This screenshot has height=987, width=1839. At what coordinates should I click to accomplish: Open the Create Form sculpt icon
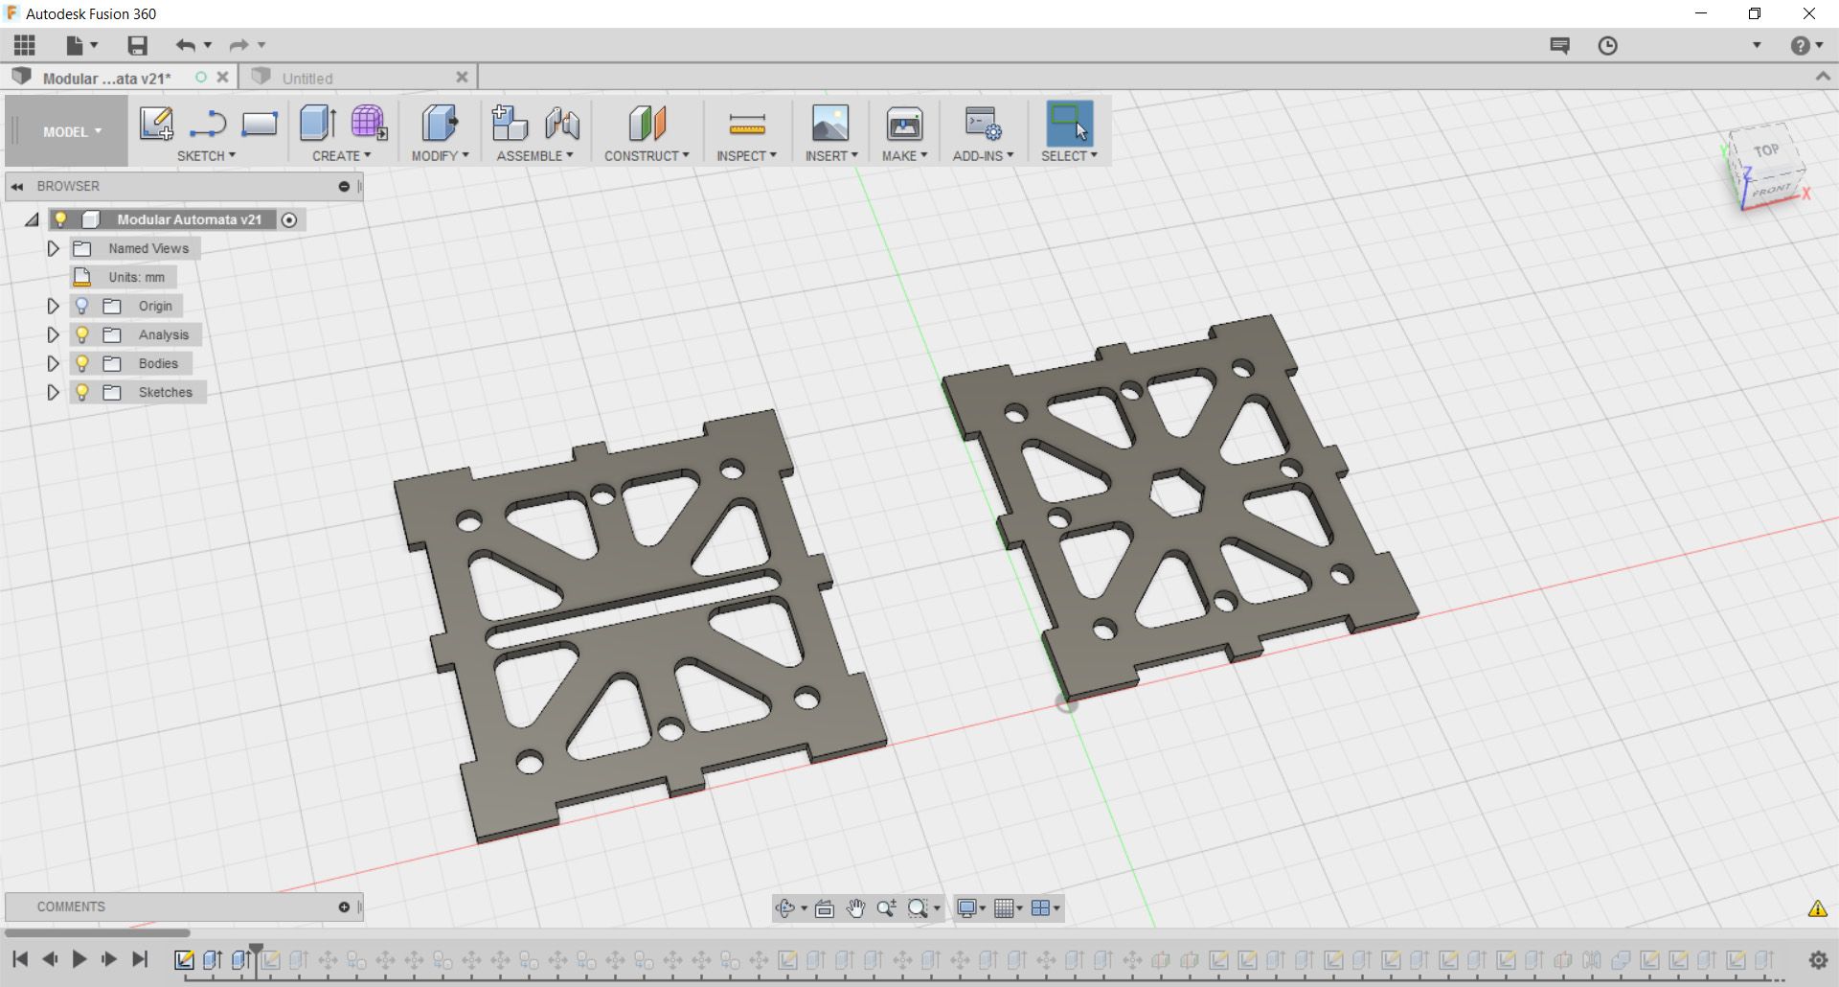pyautogui.click(x=368, y=124)
